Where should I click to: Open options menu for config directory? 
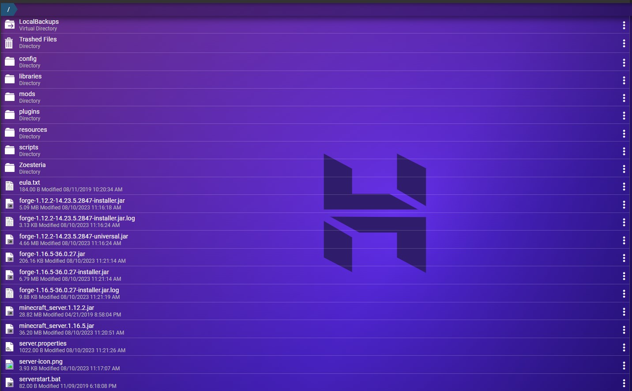point(624,63)
